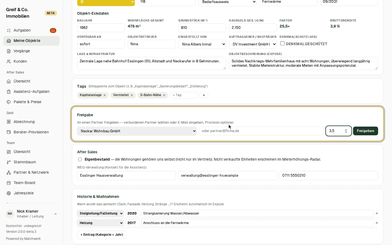Delete the Strangsanierung Wasser/Abwasser history entry

[x=377, y=213]
